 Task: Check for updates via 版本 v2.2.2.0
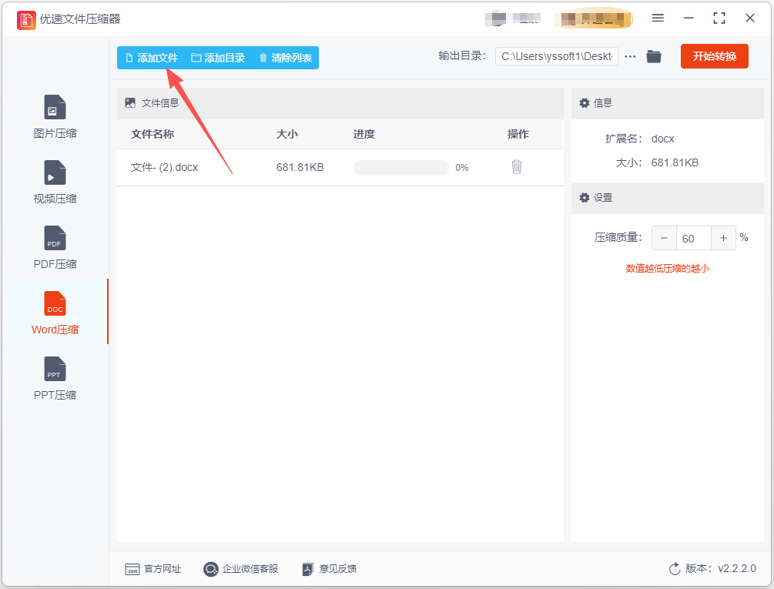click(712, 568)
